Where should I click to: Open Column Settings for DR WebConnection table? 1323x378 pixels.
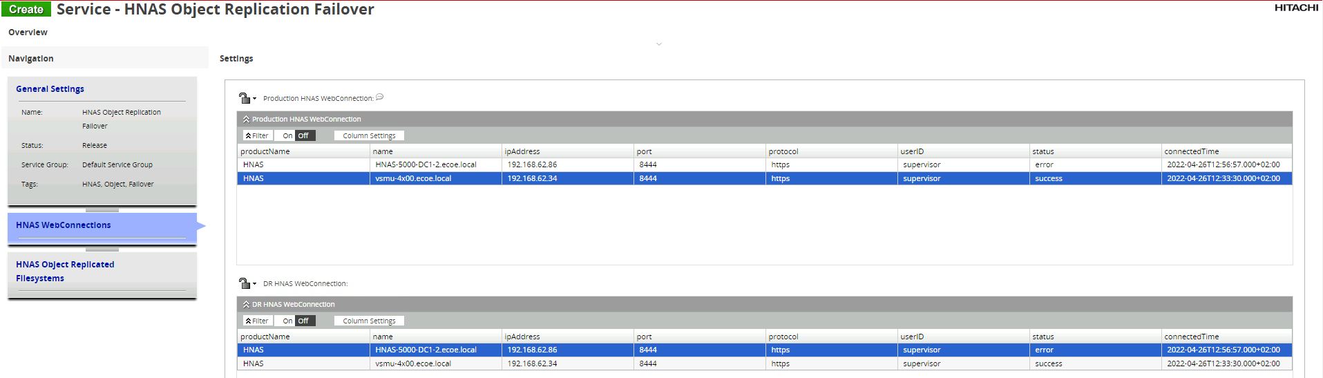click(369, 321)
